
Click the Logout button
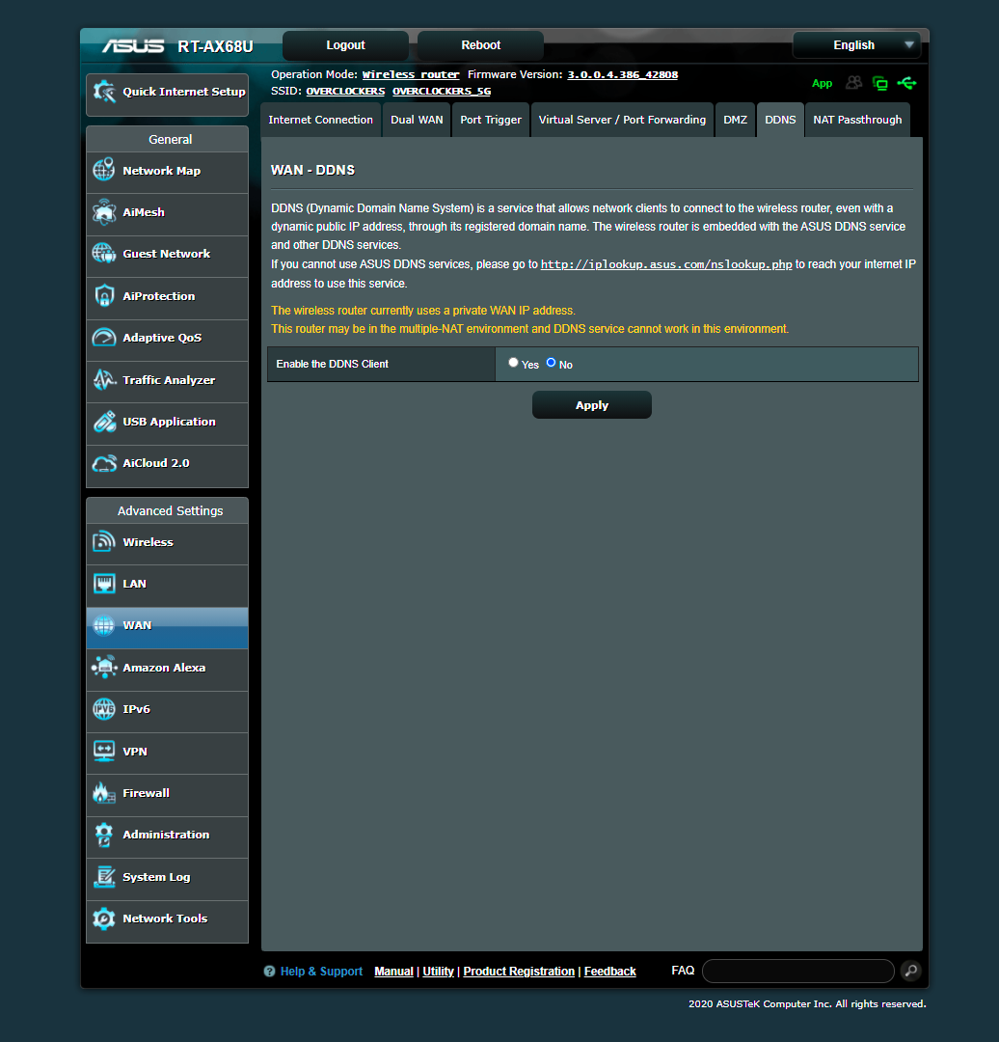pyautogui.click(x=345, y=45)
